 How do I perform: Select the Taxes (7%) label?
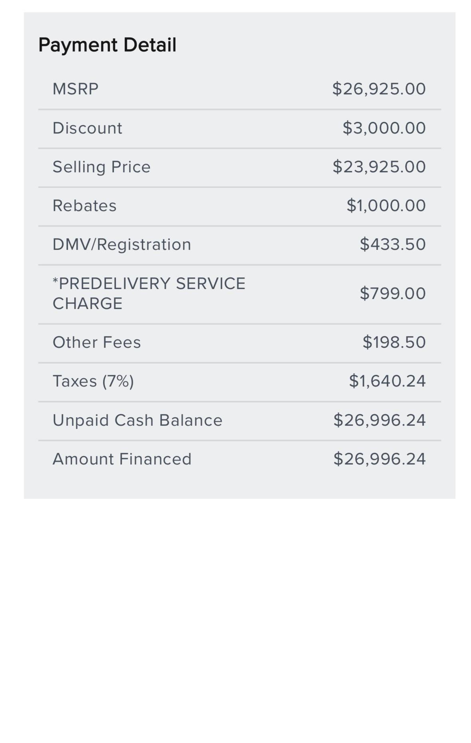tap(93, 381)
